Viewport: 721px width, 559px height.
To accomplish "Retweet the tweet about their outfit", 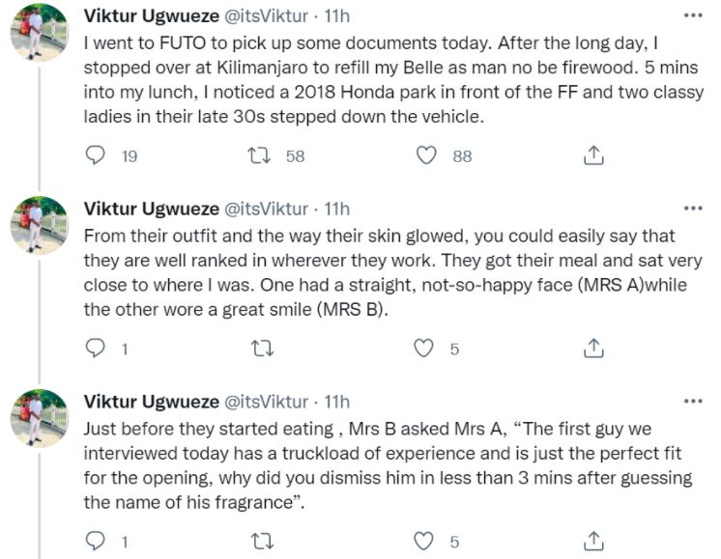I will pyautogui.click(x=260, y=348).
